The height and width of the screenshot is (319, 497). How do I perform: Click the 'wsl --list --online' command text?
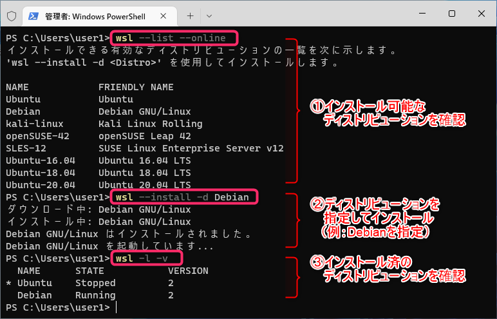click(171, 38)
